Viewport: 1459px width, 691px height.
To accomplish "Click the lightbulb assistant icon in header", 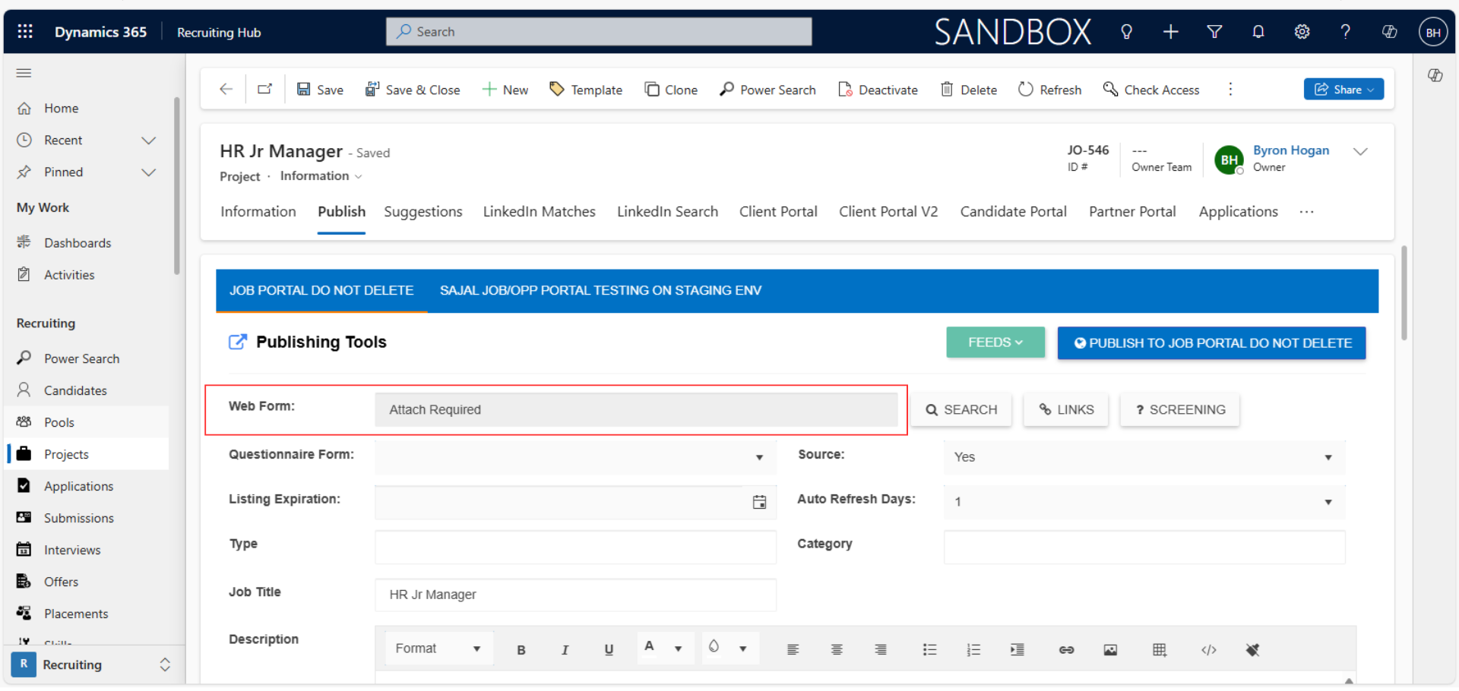I will point(1126,32).
